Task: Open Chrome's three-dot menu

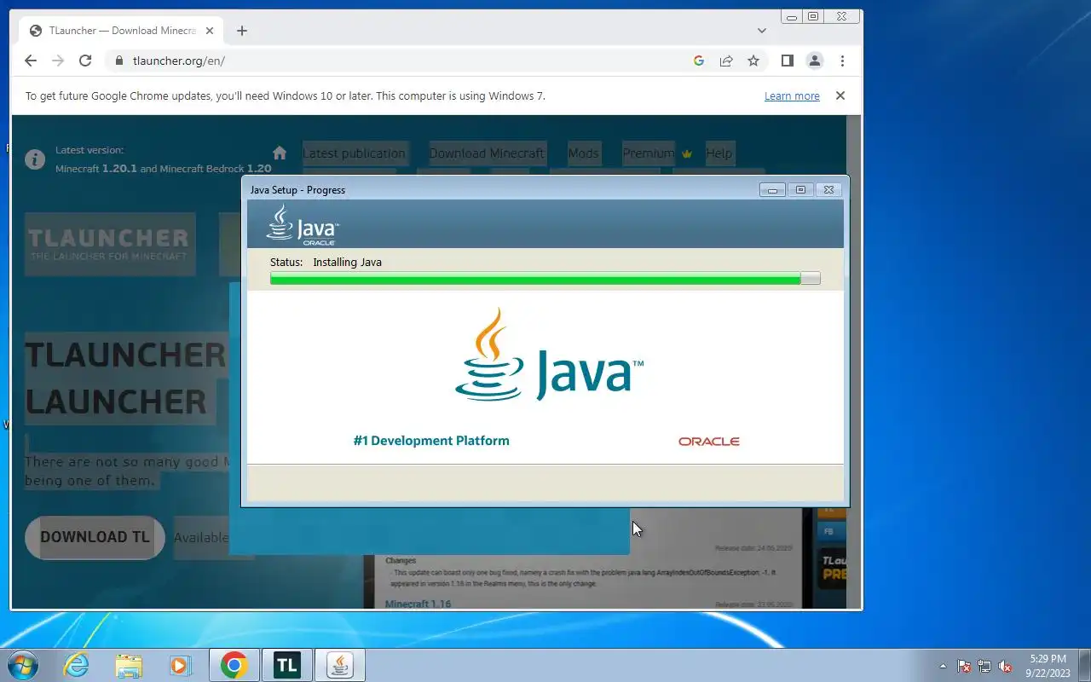Action: 842,61
